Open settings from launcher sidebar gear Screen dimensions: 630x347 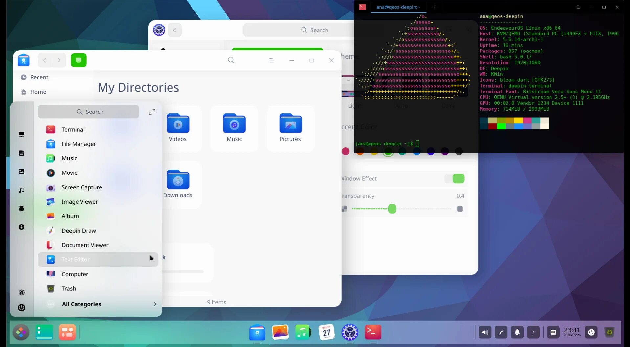click(22, 292)
